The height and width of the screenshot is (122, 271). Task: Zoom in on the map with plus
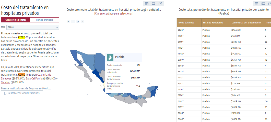[68, 22]
